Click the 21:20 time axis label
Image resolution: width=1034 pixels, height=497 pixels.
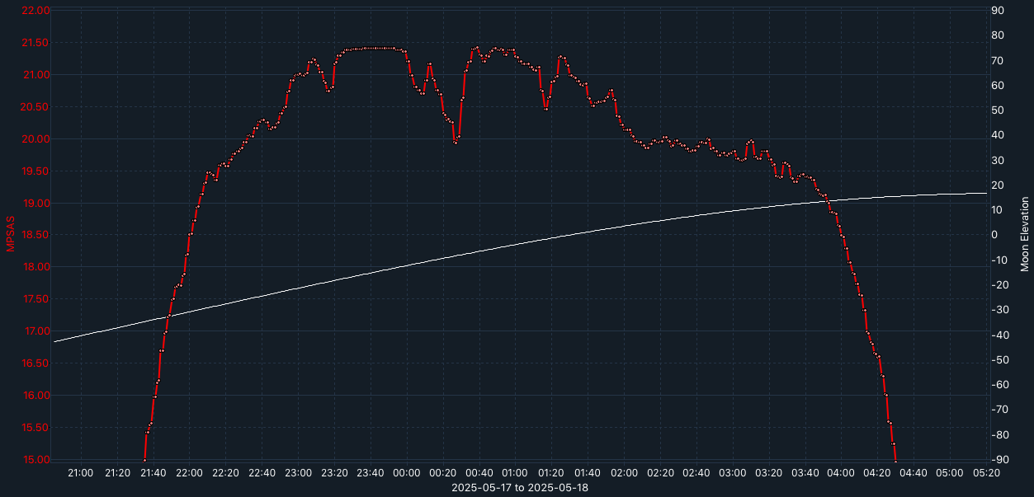point(117,473)
